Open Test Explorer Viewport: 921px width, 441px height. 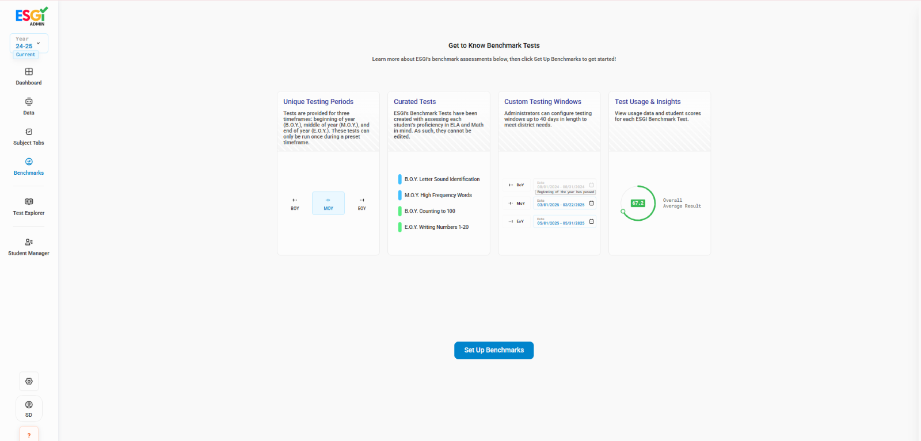[x=29, y=207]
